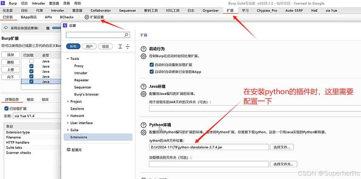Open the Burp menu
This screenshot has width=361, height=179.
[13, 3]
